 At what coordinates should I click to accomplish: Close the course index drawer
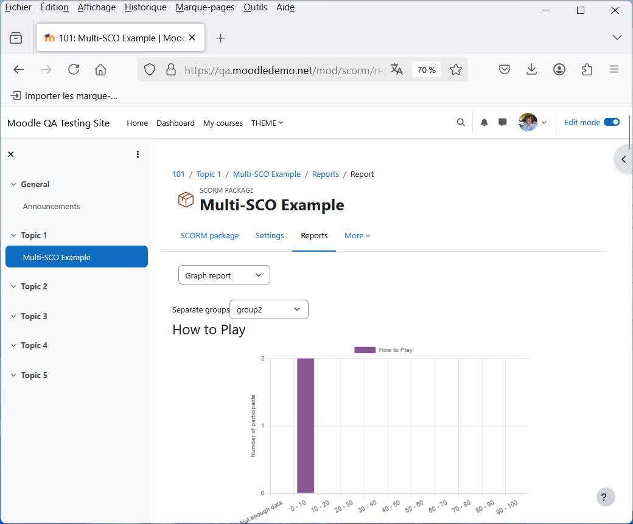pos(11,154)
